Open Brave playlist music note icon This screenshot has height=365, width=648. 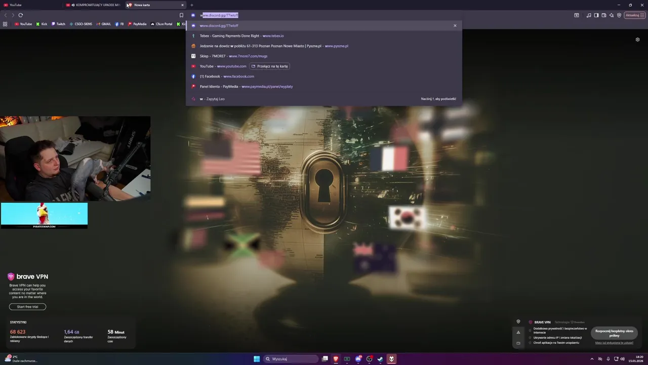[x=588, y=15]
